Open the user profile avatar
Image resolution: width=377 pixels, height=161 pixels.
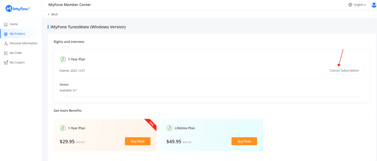click(374, 4)
